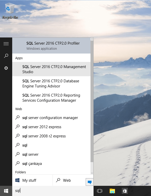Select the search magnifier icon in the sidebar
The width and height of the screenshot is (151, 196).
(6, 56)
